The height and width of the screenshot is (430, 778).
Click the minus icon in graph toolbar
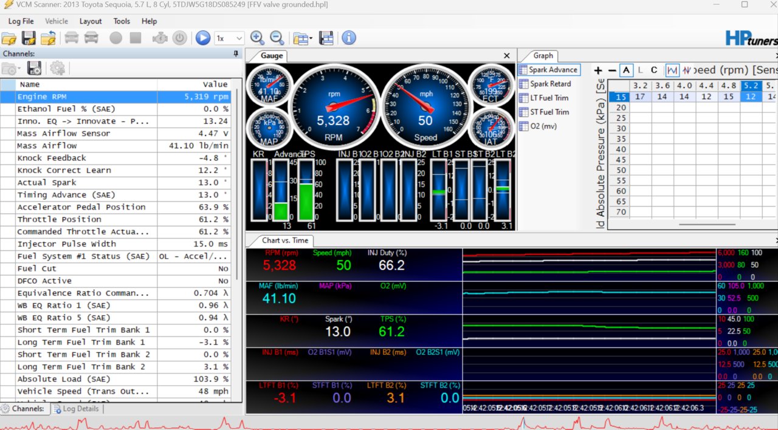tap(612, 70)
